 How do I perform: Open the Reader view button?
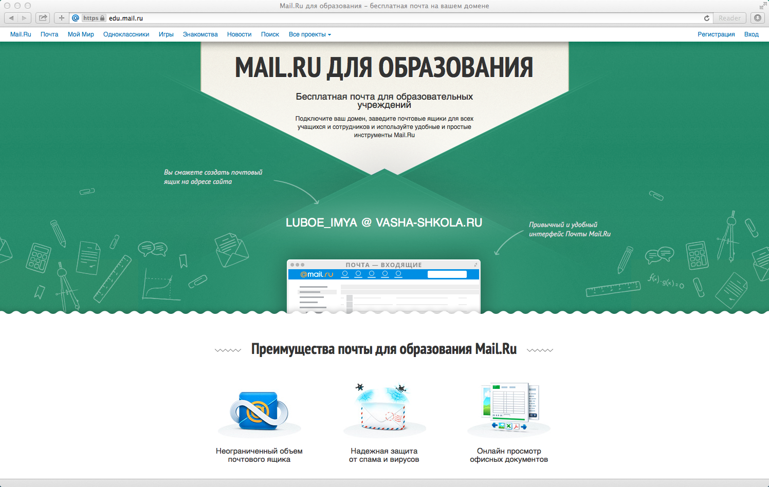pyautogui.click(x=729, y=18)
